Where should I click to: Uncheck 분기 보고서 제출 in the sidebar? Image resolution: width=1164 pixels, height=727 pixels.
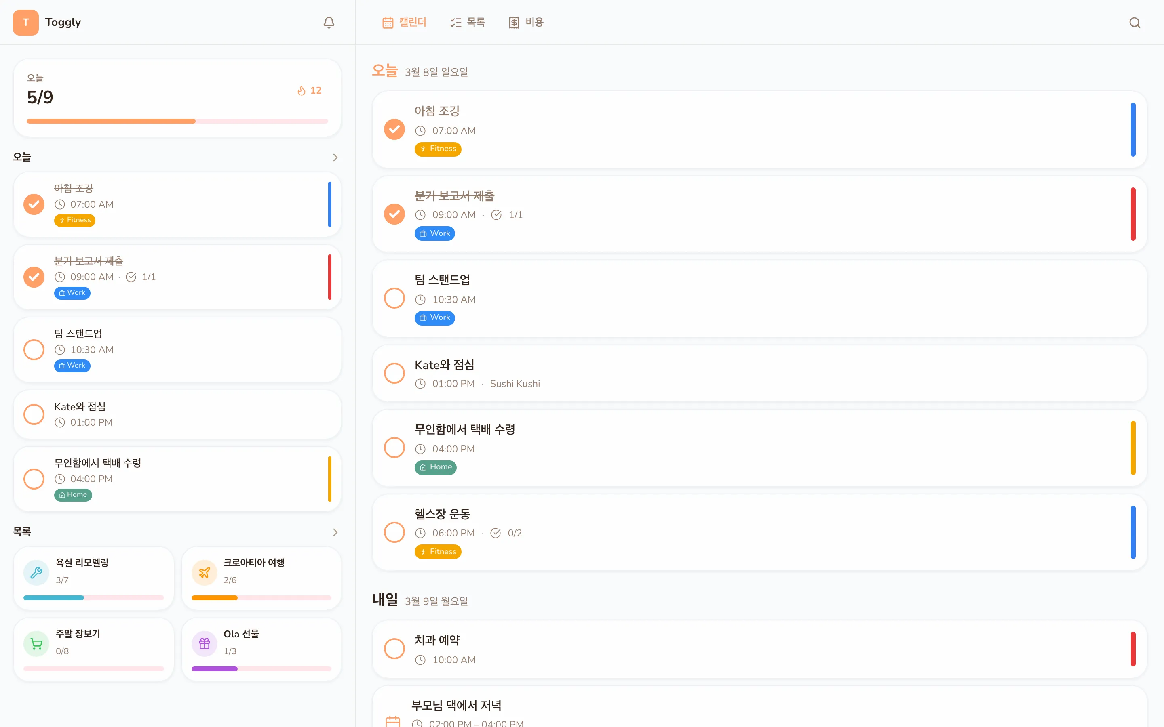34,277
